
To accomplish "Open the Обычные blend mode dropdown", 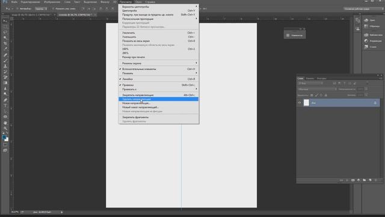I will click(x=317, y=89).
